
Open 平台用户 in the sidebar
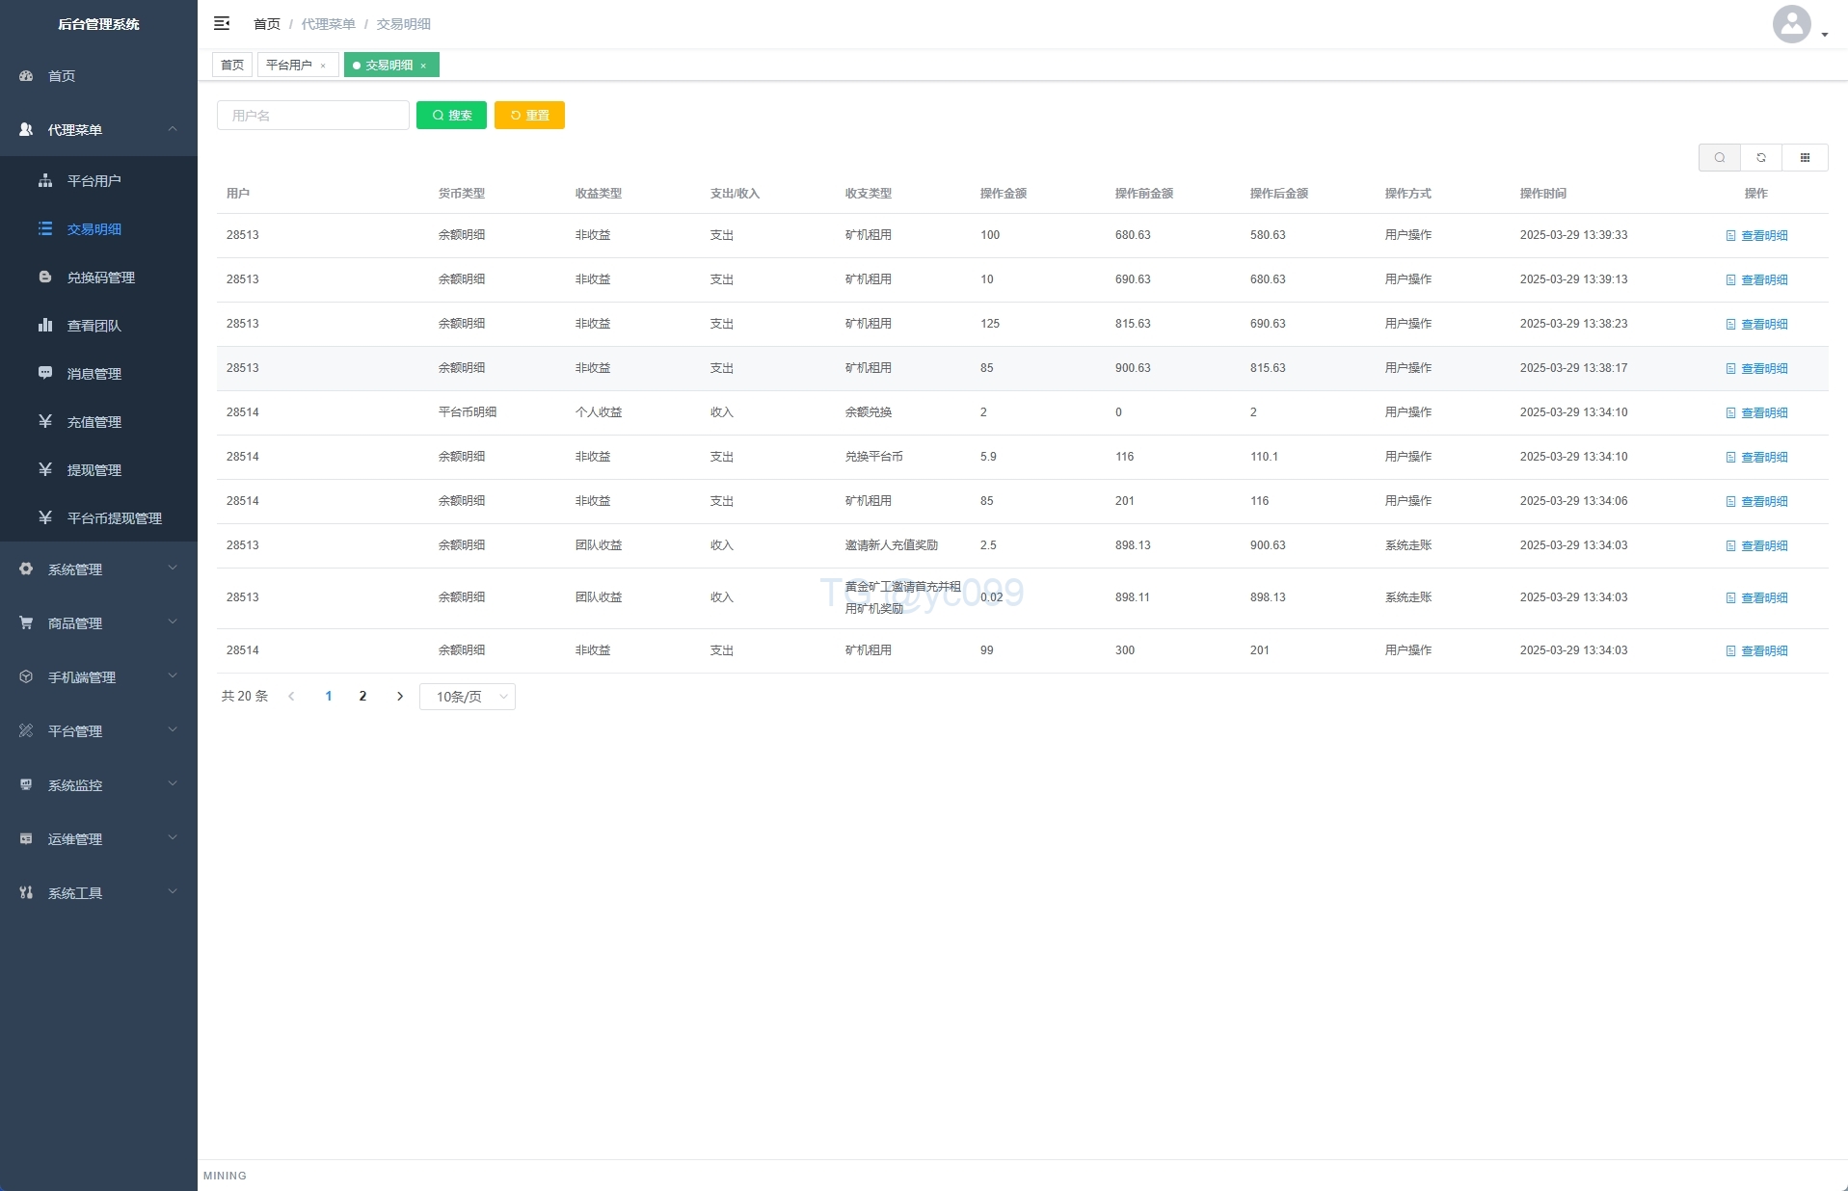pyautogui.click(x=94, y=181)
